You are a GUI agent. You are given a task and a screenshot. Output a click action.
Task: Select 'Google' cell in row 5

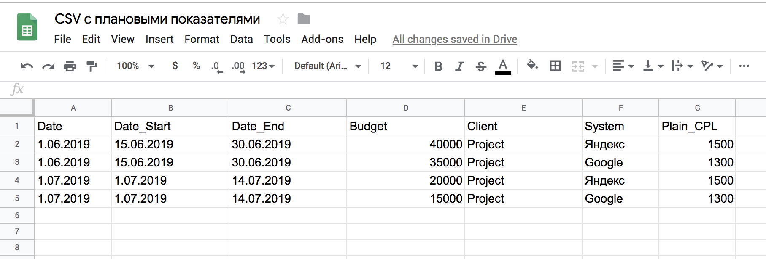tap(620, 198)
